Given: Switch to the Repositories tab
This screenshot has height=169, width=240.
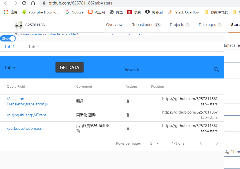Looking at the screenshot, I should click(x=146, y=25).
